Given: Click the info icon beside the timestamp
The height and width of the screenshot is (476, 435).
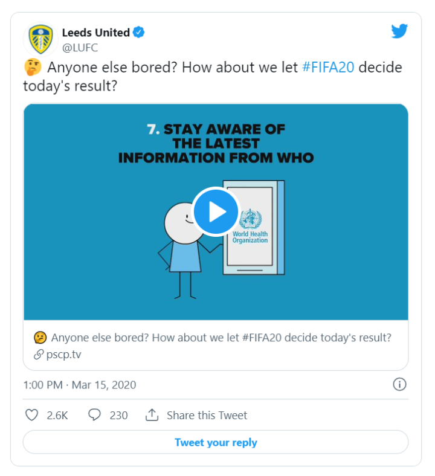Looking at the screenshot, I should coord(399,384).
